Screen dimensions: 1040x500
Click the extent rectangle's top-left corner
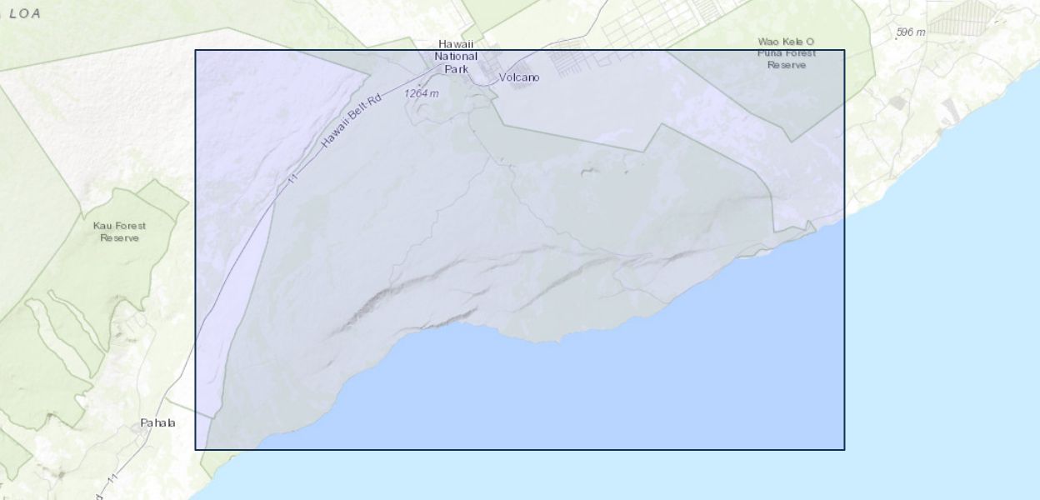coord(196,50)
